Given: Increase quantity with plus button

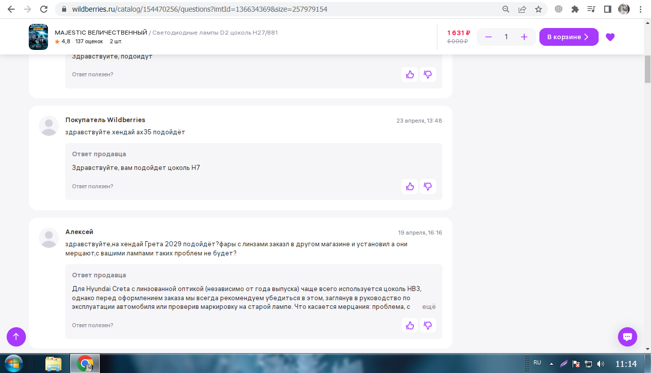Looking at the screenshot, I should tap(524, 37).
